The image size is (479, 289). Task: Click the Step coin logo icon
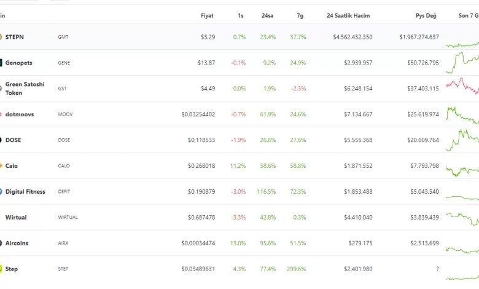click(1, 269)
